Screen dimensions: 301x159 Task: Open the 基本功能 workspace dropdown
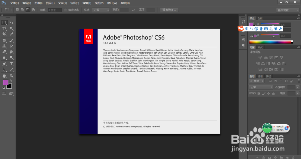tap(287, 10)
